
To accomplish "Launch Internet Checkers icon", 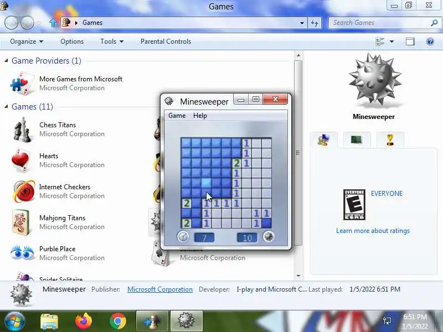I will click(x=24, y=191).
